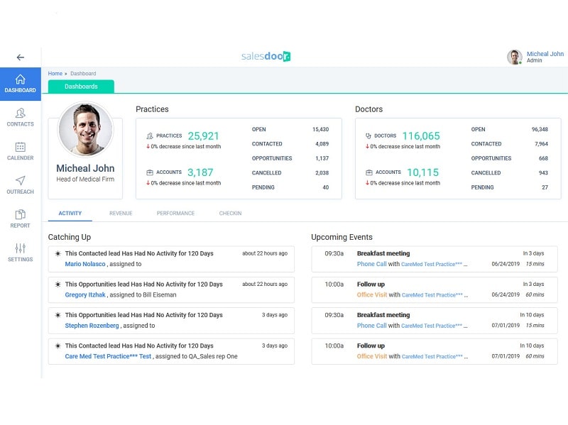
Task: Switch to the Revenue tab
Action: click(121, 213)
